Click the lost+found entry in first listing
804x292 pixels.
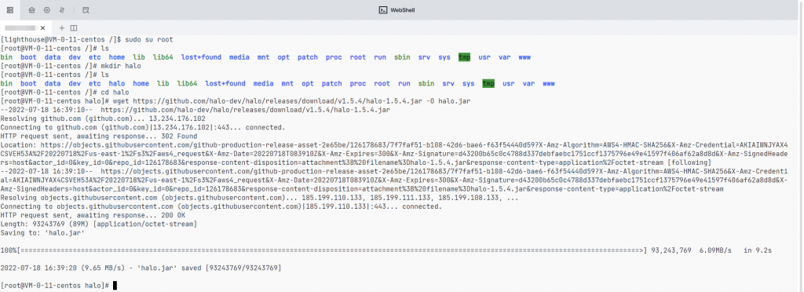pyautogui.click(x=201, y=57)
